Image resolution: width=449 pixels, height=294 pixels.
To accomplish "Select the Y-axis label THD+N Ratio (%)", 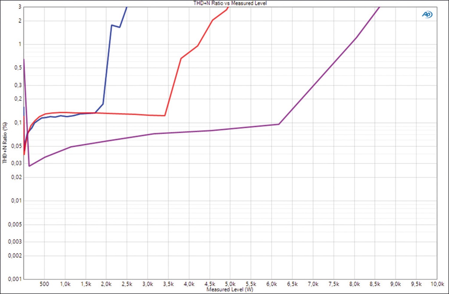I will tap(5, 143).
